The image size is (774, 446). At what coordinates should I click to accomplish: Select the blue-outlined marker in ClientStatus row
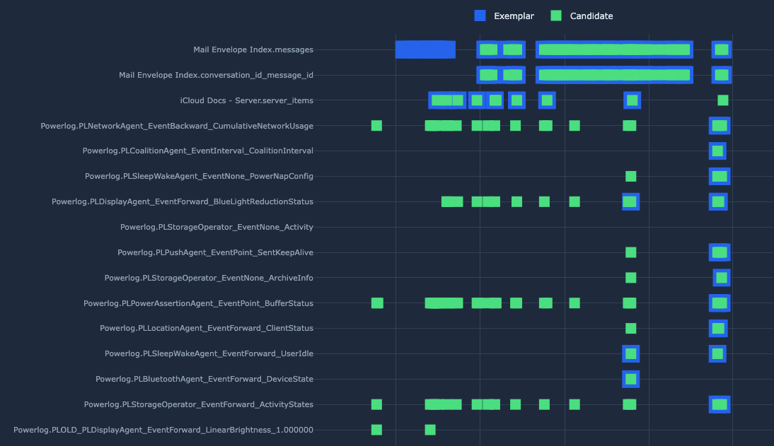tap(718, 328)
